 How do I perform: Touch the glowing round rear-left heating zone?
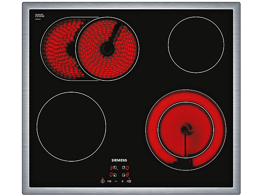click(107, 49)
